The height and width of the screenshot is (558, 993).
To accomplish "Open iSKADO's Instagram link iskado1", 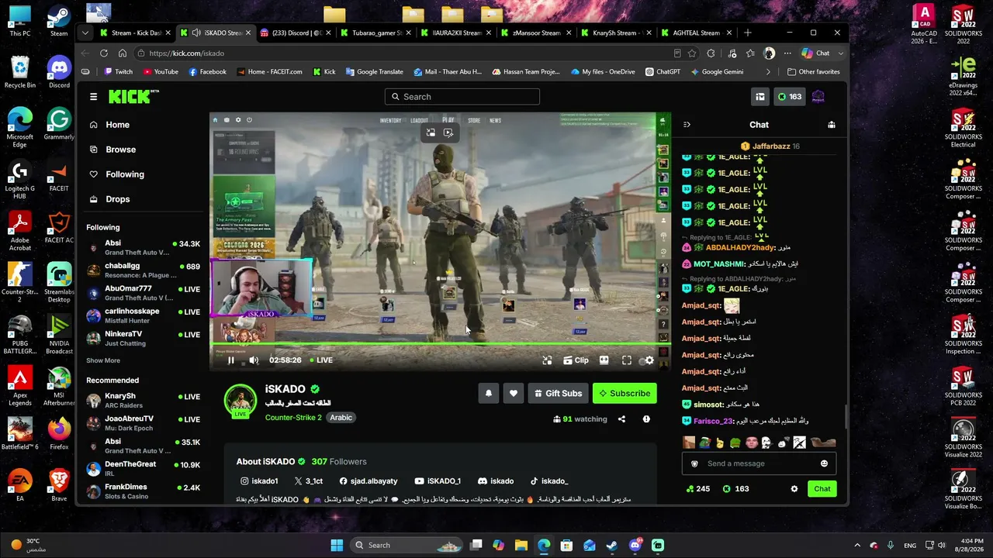I will pos(259,481).
